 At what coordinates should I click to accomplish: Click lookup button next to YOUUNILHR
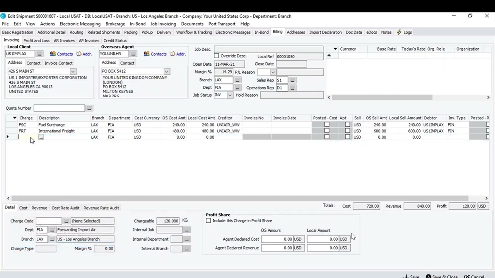pyautogui.click(x=133, y=54)
